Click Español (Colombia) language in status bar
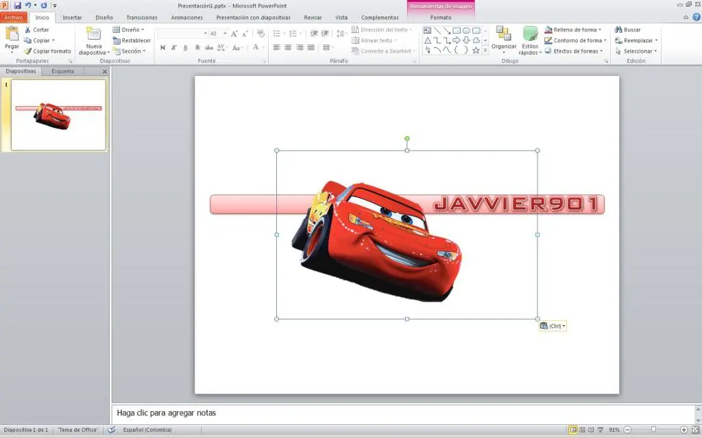This screenshot has height=438, width=702. [147, 430]
